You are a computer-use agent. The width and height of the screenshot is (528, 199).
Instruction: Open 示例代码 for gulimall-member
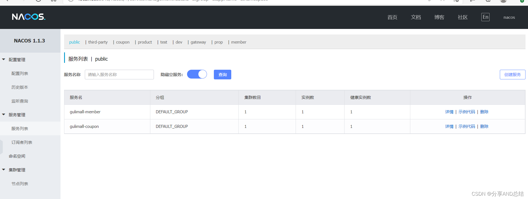coord(467,112)
